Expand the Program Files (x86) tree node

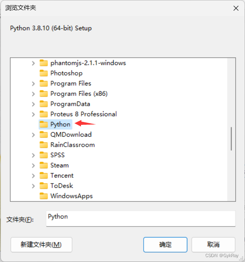click(34, 94)
